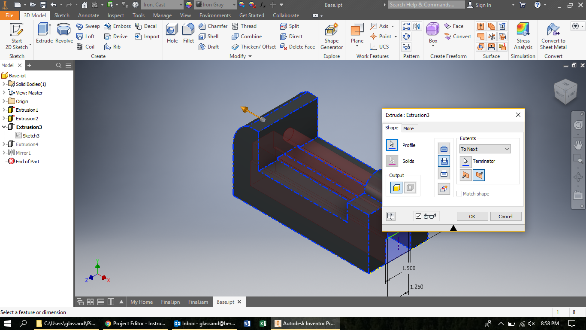Expand the Solid Bodies(1) node
The image size is (586, 330).
coord(4,84)
